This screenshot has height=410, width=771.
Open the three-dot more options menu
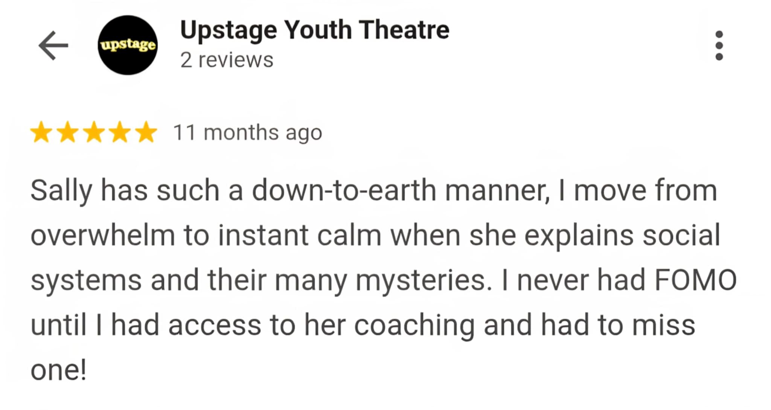coord(719,46)
